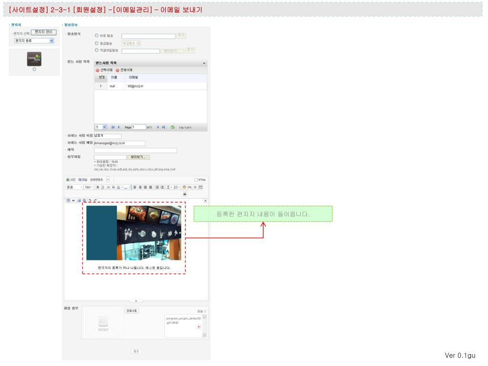The width and height of the screenshot is (488, 366).
Task: Go to first page of recipient grid
Action: (x=113, y=127)
